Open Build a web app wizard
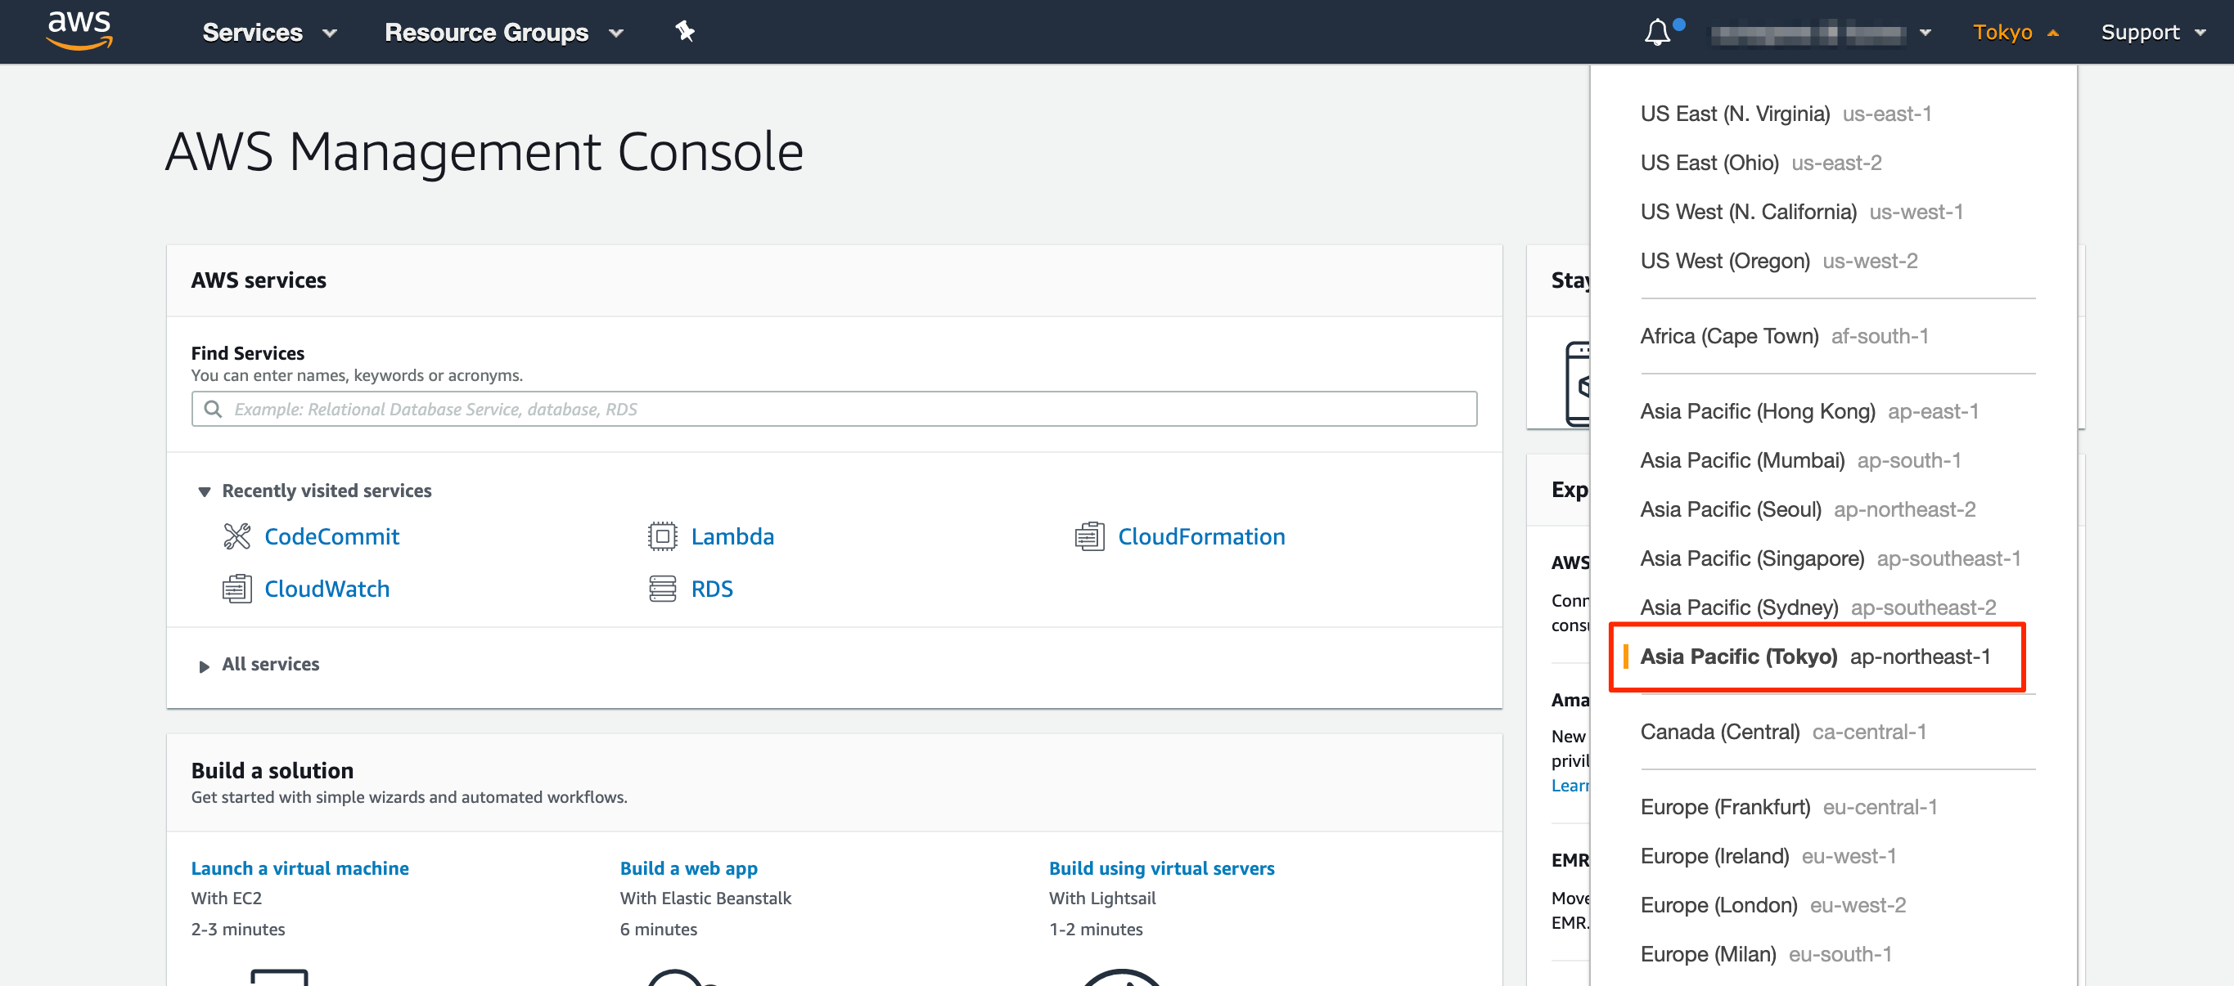Viewport: 2234px width, 986px height. coord(688,868)
